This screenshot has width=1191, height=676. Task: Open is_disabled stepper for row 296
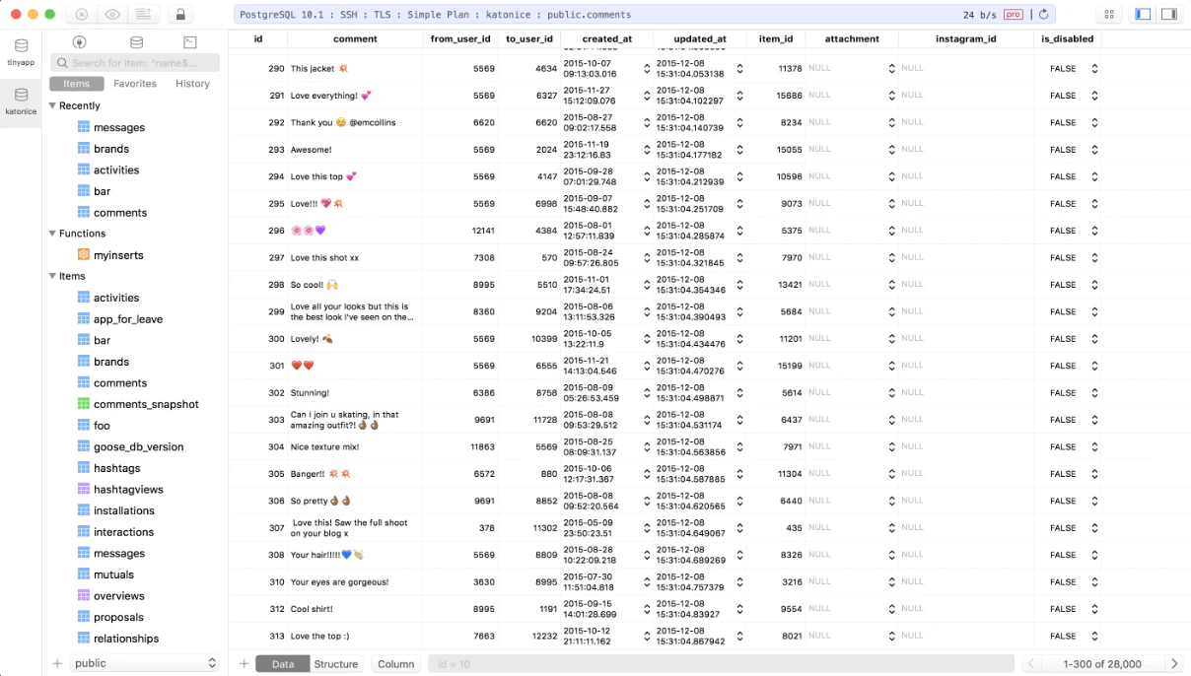tap(1094, 231)
